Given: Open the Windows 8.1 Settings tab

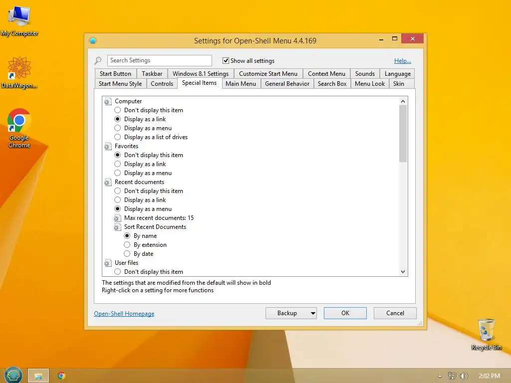Looking at the screenshot, I should click(201, 74).
